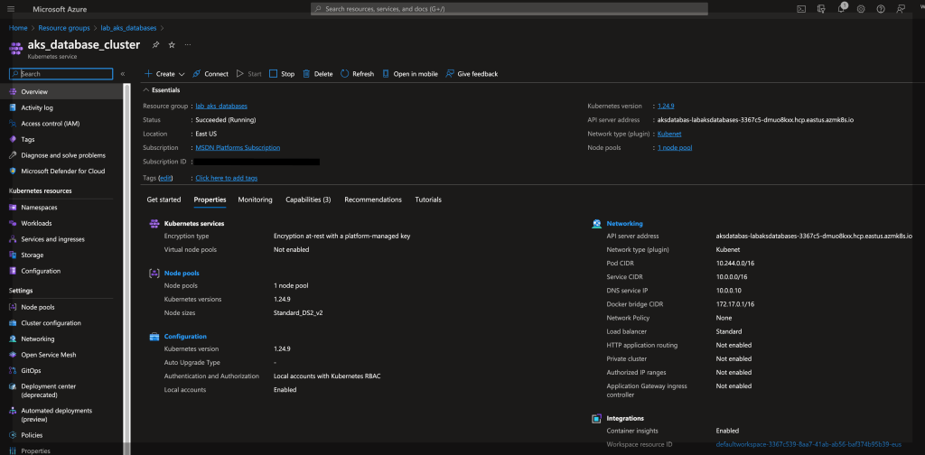Viewport: 925px width, 455px height.
Task: Open the notifications bell
Action: [840, 8]
